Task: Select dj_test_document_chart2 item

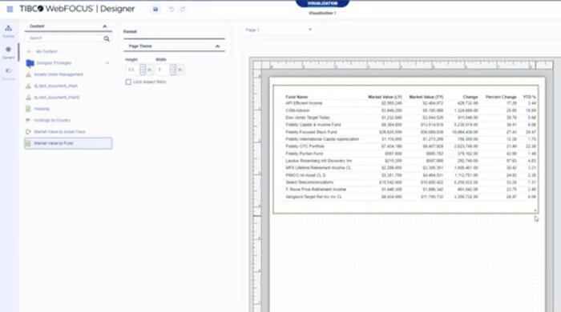Action: coord(57,97)
